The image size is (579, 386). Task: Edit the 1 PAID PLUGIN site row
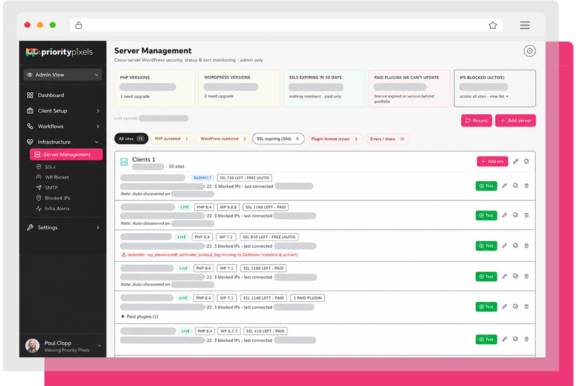point(504,307)
